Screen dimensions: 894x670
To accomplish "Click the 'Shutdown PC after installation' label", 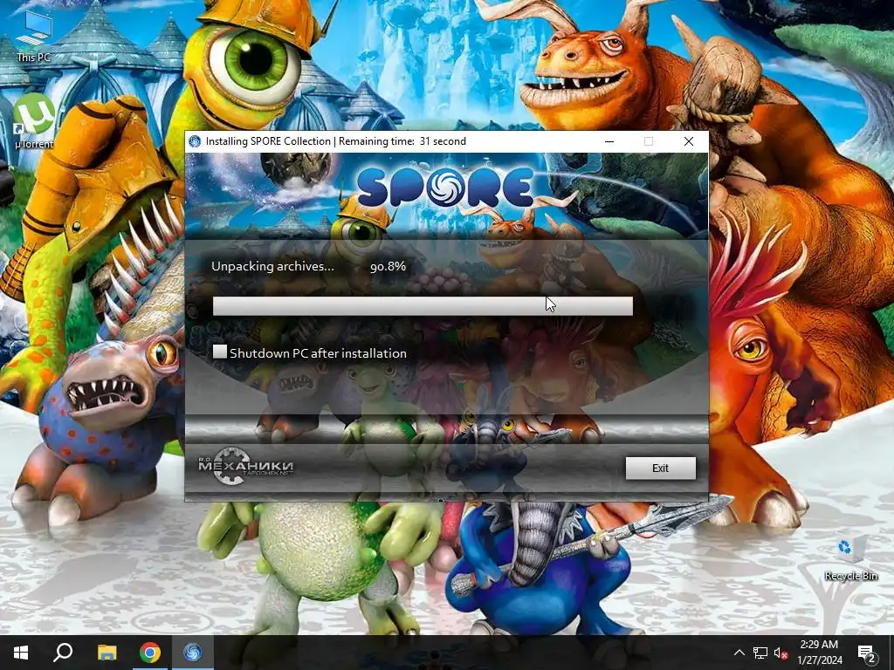I will click(318, 353).
